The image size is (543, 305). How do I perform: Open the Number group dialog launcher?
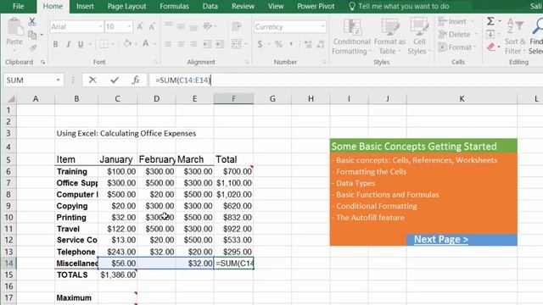[324, 62]
